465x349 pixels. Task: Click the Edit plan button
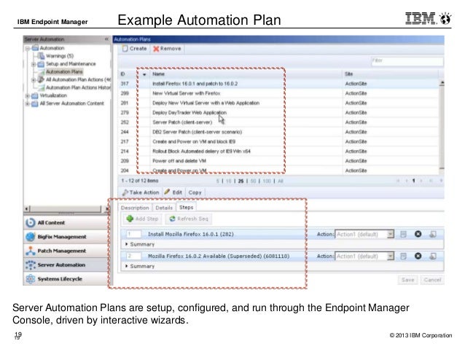pyautogui.click(x=173, y=192)
